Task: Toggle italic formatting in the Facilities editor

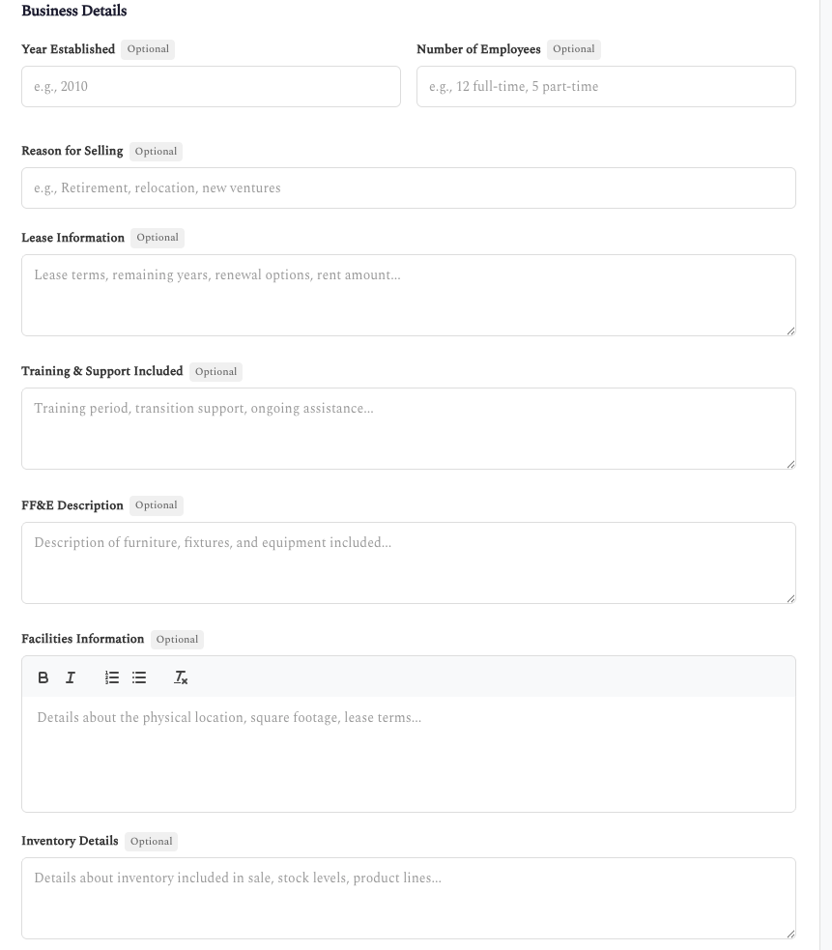Action: pos(70,677)
